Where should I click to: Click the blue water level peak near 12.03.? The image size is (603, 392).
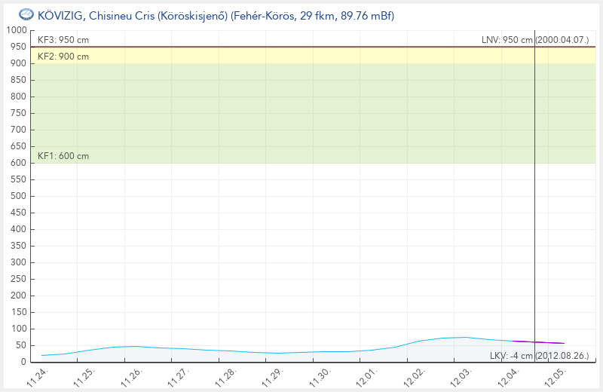(465, 337)
